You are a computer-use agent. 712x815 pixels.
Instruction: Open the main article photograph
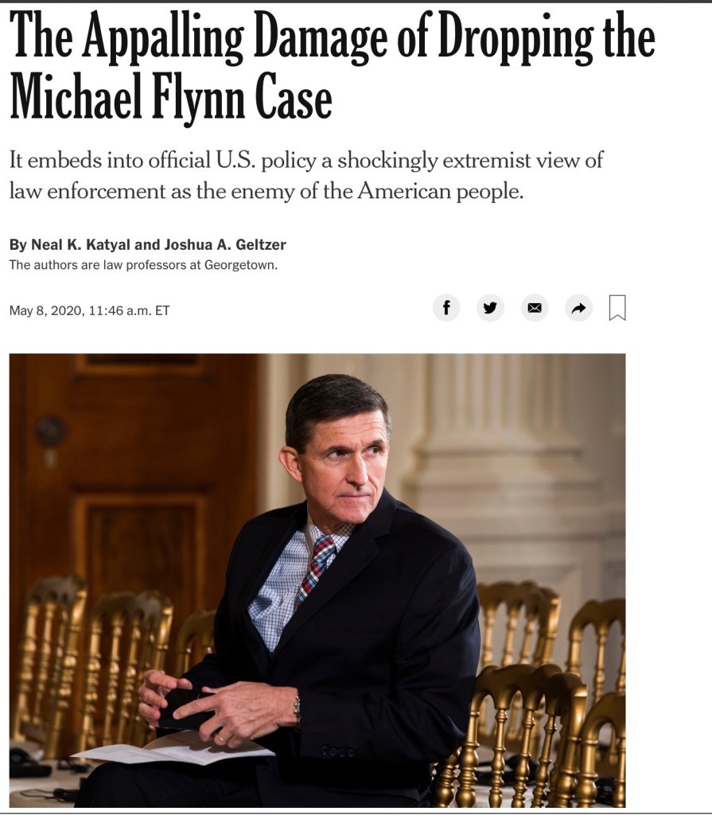point(317,580)
